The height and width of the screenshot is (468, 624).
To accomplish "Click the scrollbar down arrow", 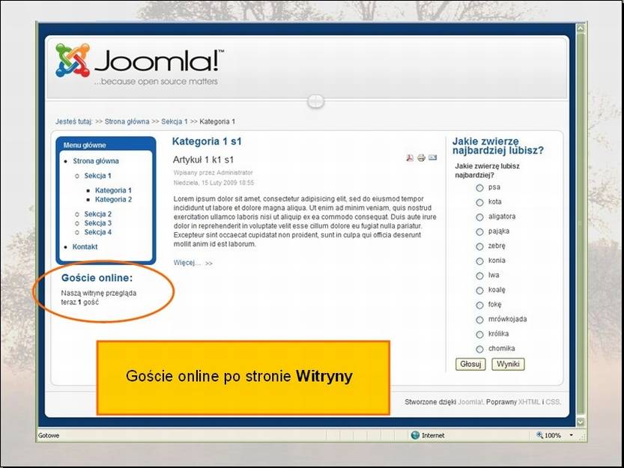I will tap(581, 422).
